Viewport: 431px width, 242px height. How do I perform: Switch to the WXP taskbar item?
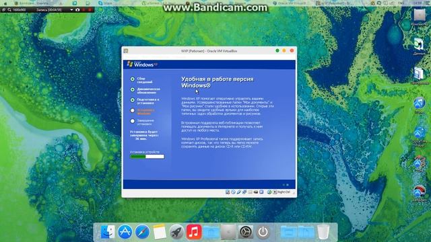click(x=333, y=3)
